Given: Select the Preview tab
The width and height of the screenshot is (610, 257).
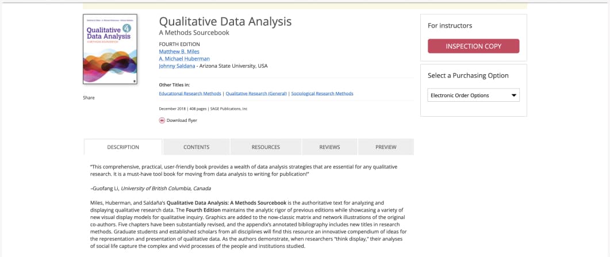Looking at the screenshot, I should (386, 147).
